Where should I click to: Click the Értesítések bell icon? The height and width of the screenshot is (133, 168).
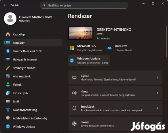[x=74, y=108]
